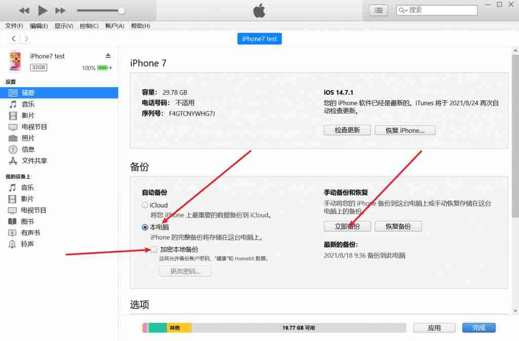Select 摘要 in settings sidebar

tap(59, 93)
